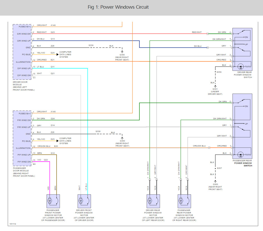This screenshot has height=231, width=263.
Task: Click the illumination LED in Passenger Rear switch
Action: click(x=240, y=155)
